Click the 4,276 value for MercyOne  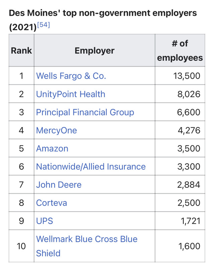189,130
